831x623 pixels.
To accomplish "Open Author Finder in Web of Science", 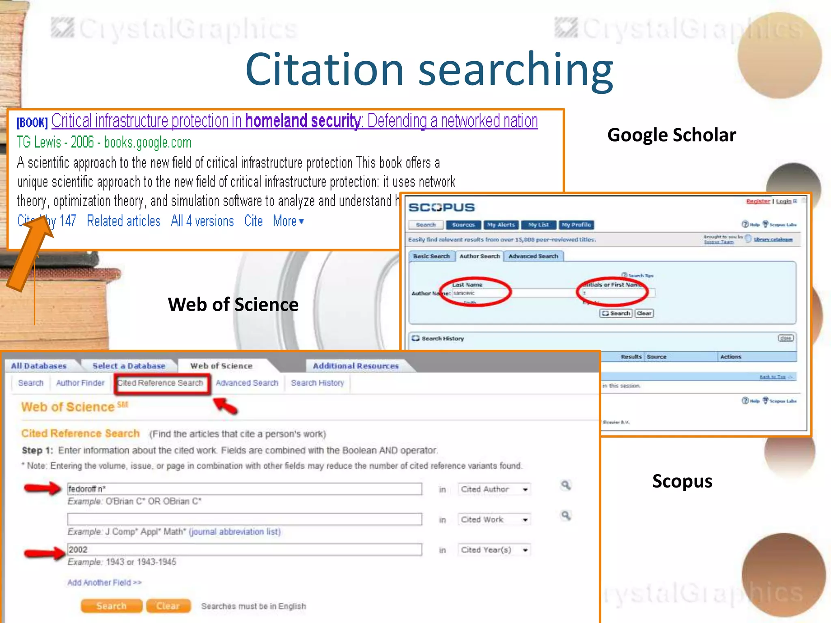I will coord(80,383).
